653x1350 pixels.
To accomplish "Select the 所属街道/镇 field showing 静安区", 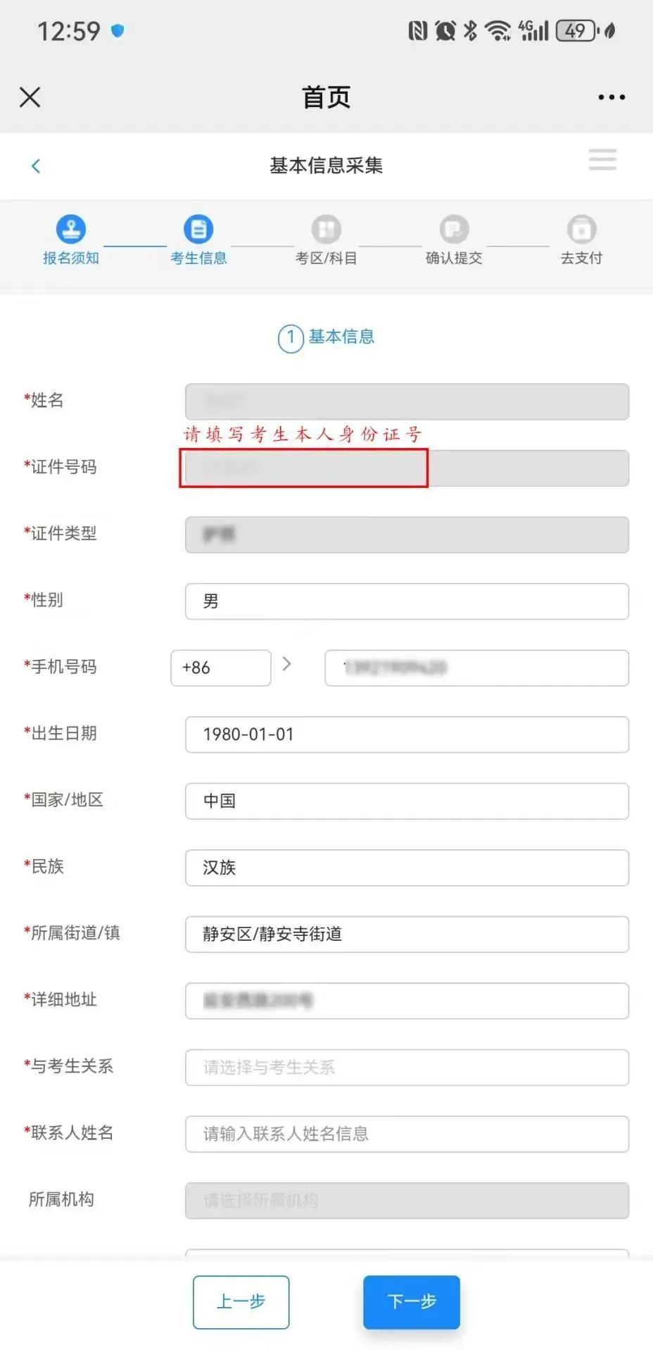I will pos(407,935).
